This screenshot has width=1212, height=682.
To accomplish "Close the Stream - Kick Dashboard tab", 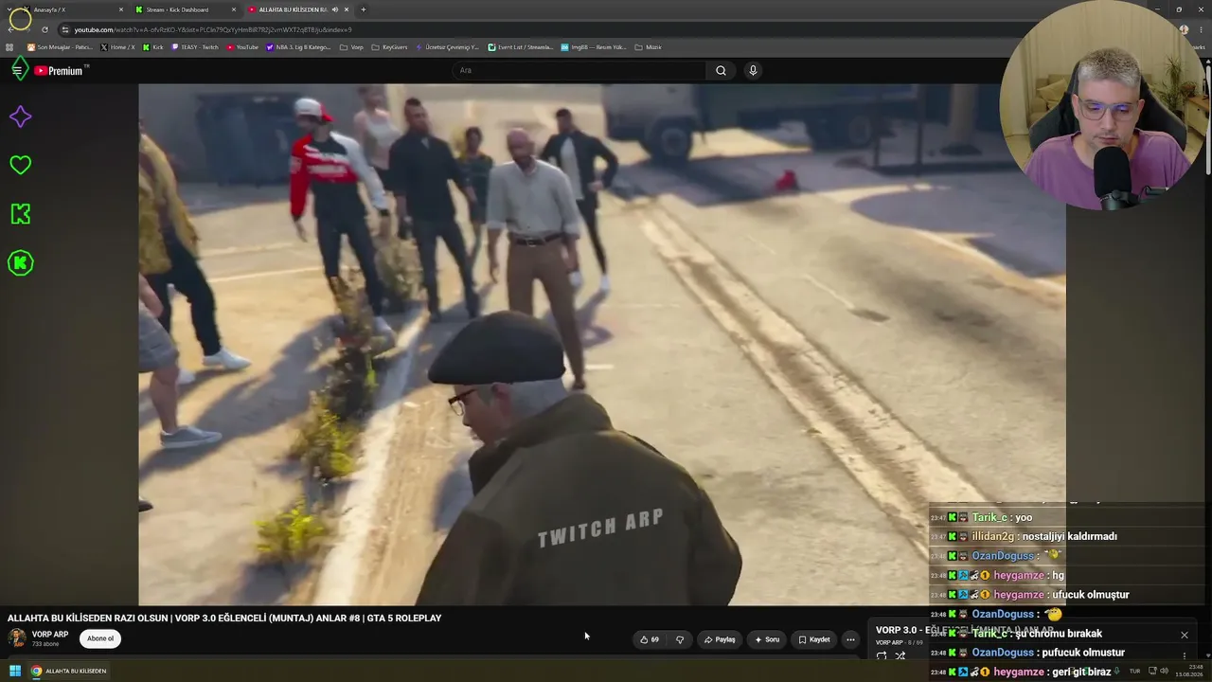I will (x=235, y=9).
